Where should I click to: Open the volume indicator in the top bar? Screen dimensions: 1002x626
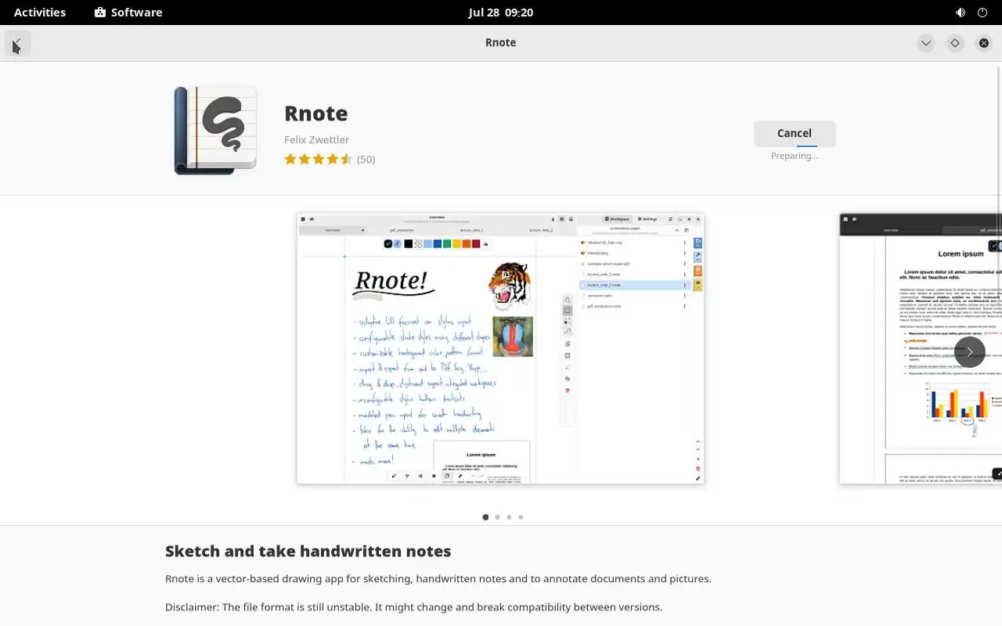(x=961, y=13)
